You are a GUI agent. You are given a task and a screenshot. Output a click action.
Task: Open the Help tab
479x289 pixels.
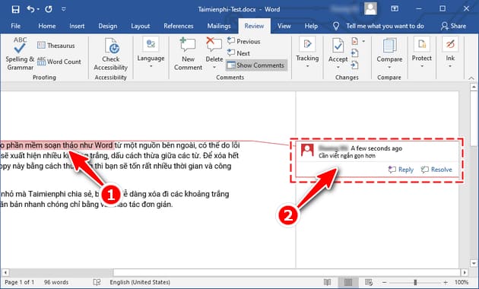(x=311, y=26)
